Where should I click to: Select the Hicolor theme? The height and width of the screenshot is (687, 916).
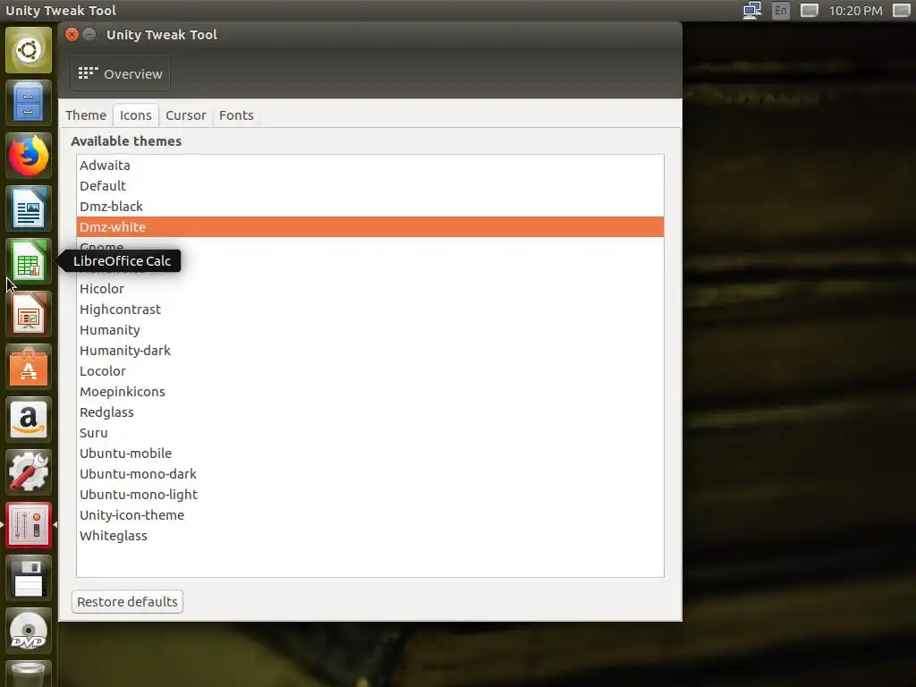point(370,289)
